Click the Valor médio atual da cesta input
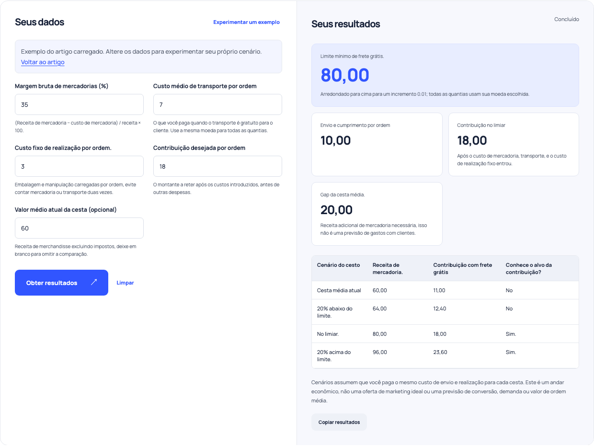This screenshot has width=594, height=446. point(79,228)
